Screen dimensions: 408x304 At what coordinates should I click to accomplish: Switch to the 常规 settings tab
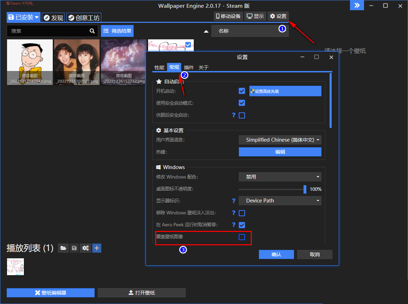pyautogui.click(x=174, y=67)
